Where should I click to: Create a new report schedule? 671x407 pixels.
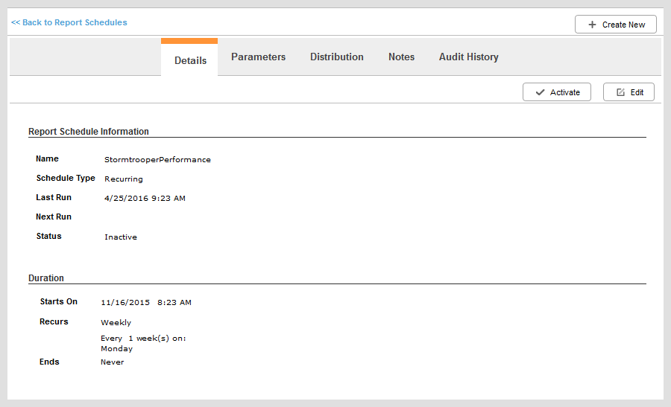[616, 25]
